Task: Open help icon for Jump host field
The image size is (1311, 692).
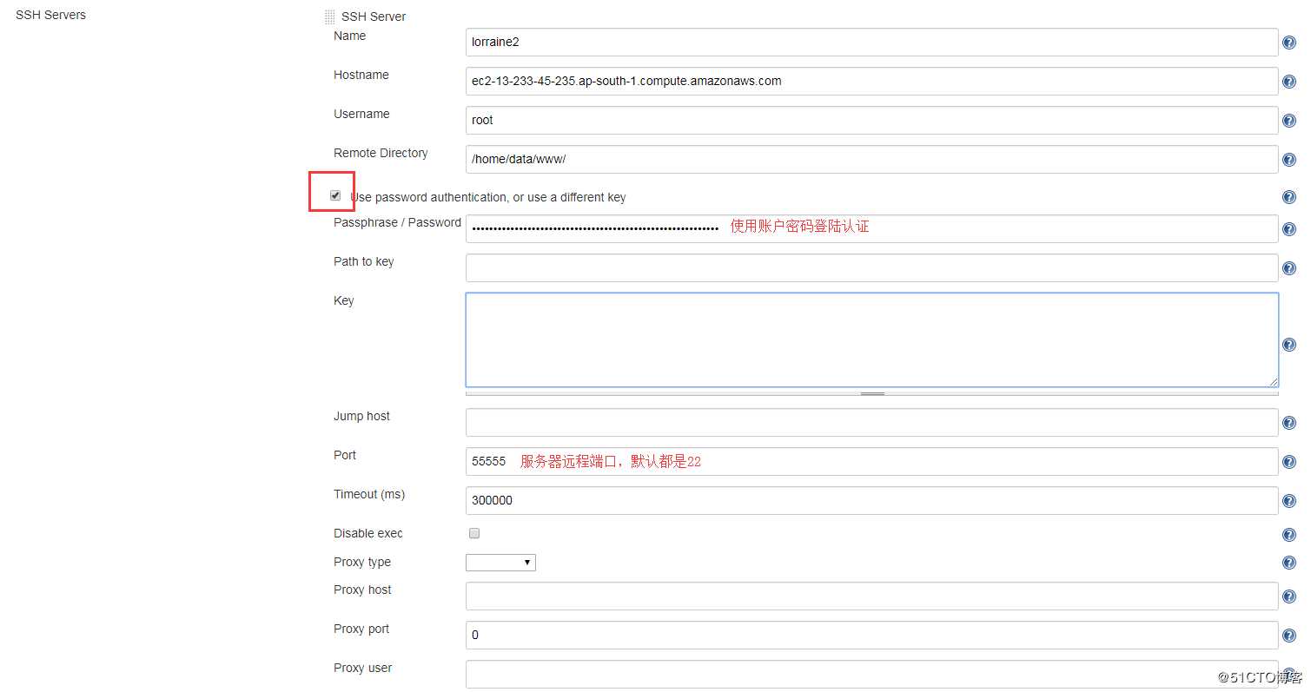Action: (x=1289, y=423)
